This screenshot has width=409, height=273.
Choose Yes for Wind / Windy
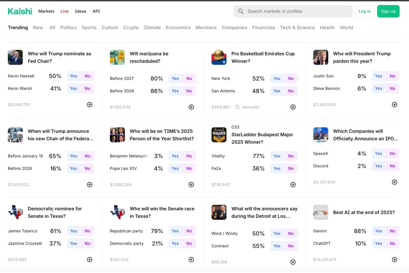(277, 234)
